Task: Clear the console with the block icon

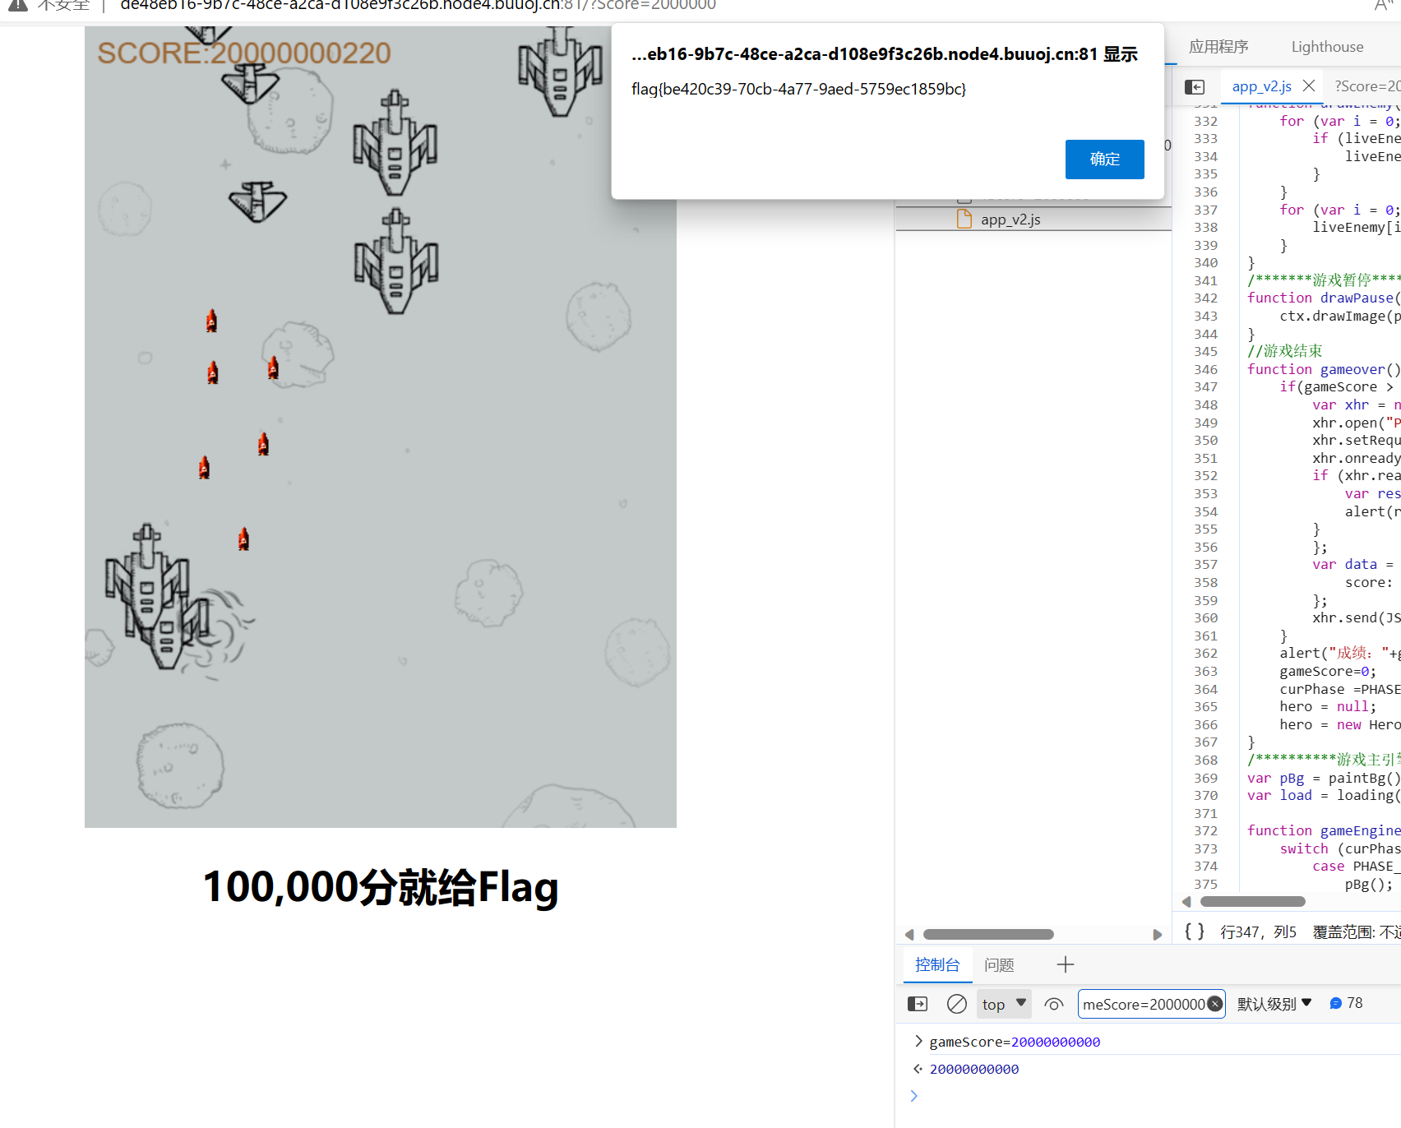Action: coord(957,1004)
